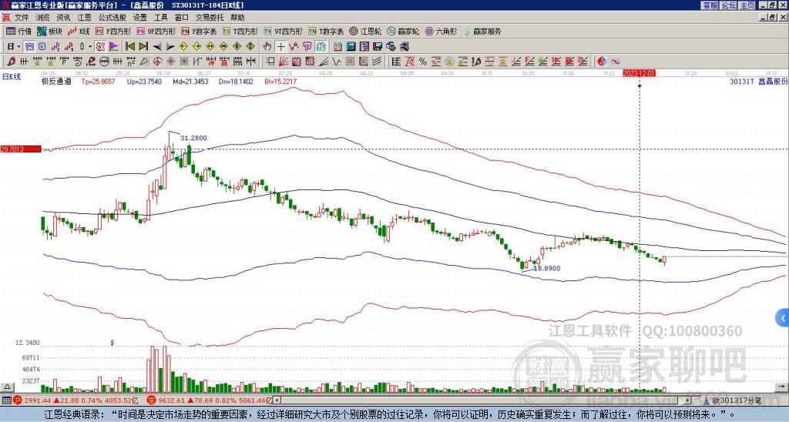Select the red fan lines tool
Image resolution: width=789 pixels, height=422 pixels.
tap(284, 62)
